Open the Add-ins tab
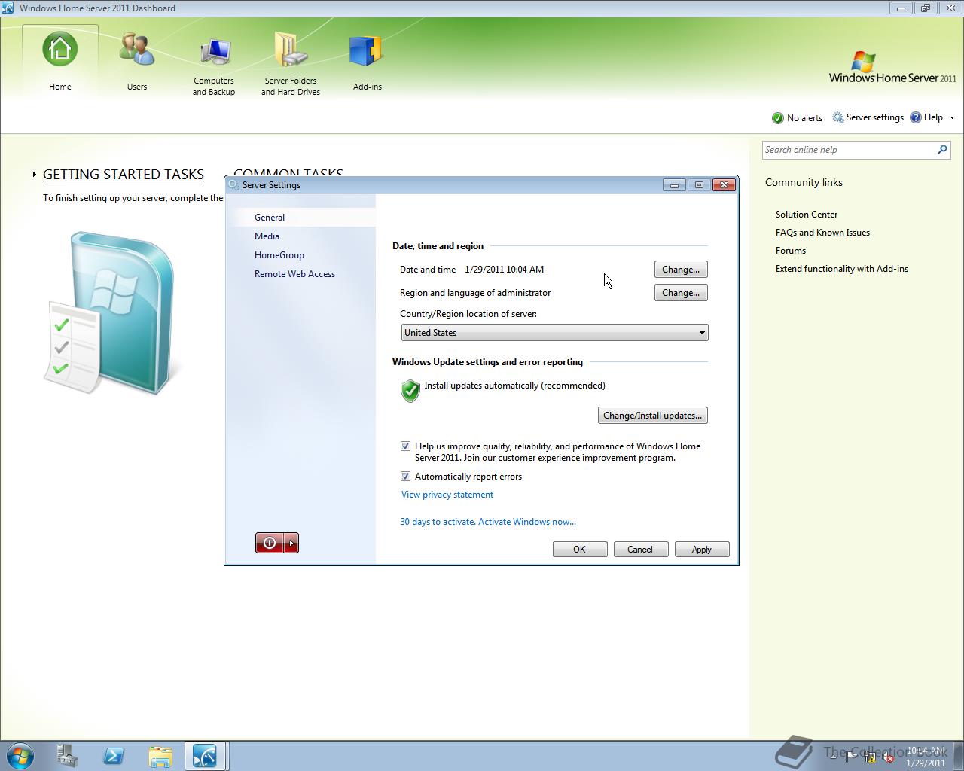Image resolution: width=964 pixels, height=771 pixels. coord(368,62)
